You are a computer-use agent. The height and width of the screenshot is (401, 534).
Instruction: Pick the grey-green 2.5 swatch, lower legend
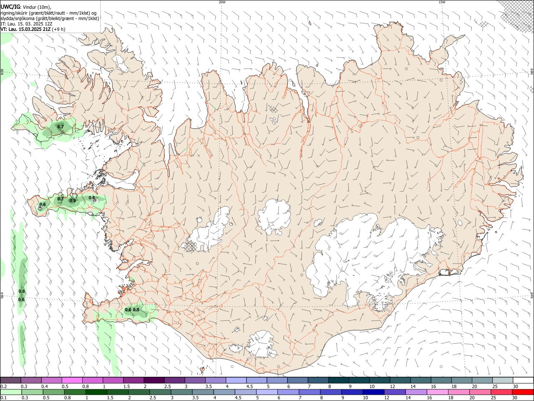pos(160,392)
